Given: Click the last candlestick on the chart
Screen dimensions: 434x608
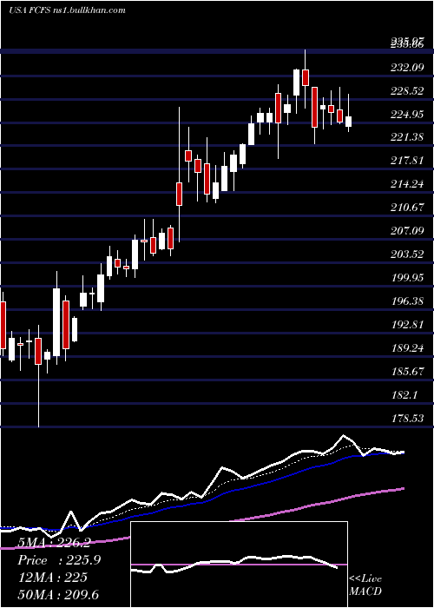Looking at the screenshot, I should pos(349,122).
